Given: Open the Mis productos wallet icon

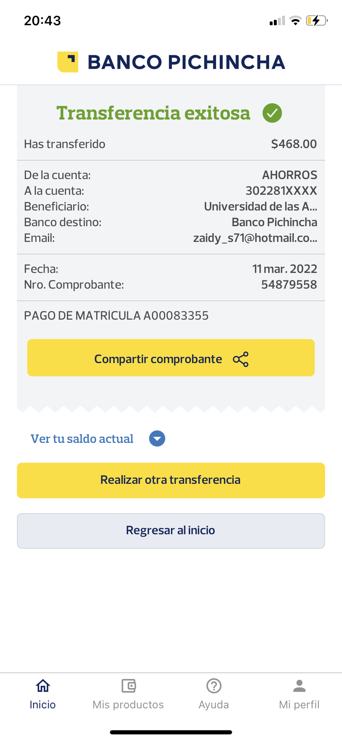Looking at the screenshot, I should pyautogui.click(x=128, y=686).
